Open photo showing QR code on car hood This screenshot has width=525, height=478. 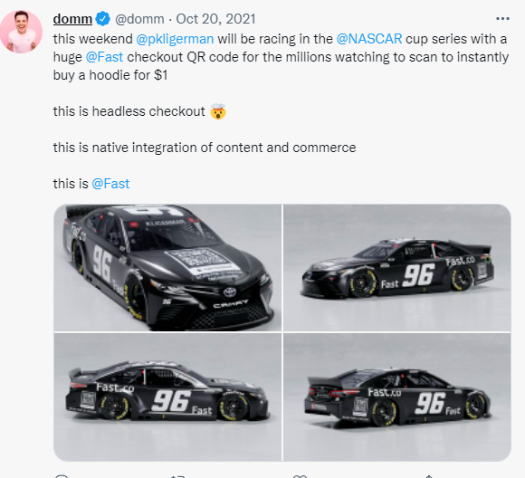point(167,268)
